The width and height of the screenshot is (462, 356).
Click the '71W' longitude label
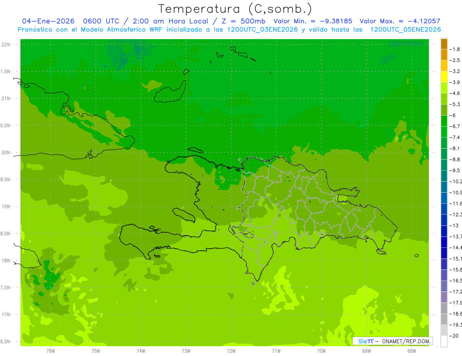276,351
